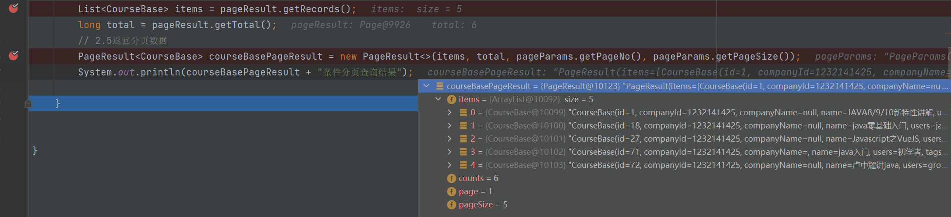Select the counts = 6 row
Image resolution: width=951 pixels, height=217 pixels.
point(684,178)
